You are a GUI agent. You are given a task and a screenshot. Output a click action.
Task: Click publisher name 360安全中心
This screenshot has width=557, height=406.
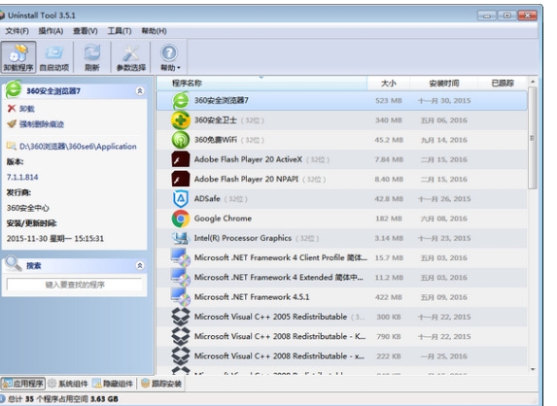click(28, 208)
